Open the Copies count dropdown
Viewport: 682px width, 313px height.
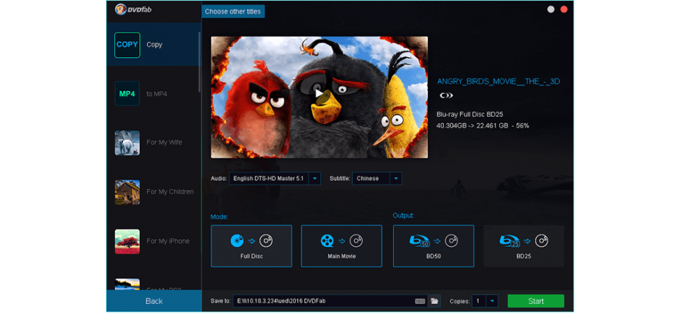(x=492, y=300)
